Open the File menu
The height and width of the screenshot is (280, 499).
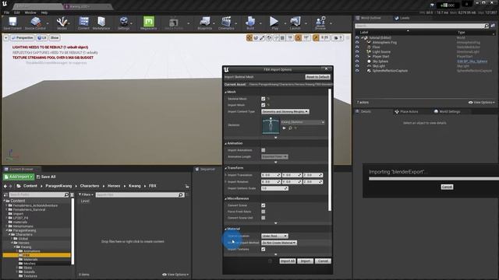(x=7, y=12)
